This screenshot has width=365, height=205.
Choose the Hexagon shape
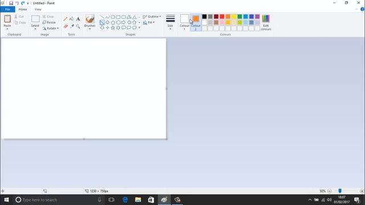click(x=118, y=23)
